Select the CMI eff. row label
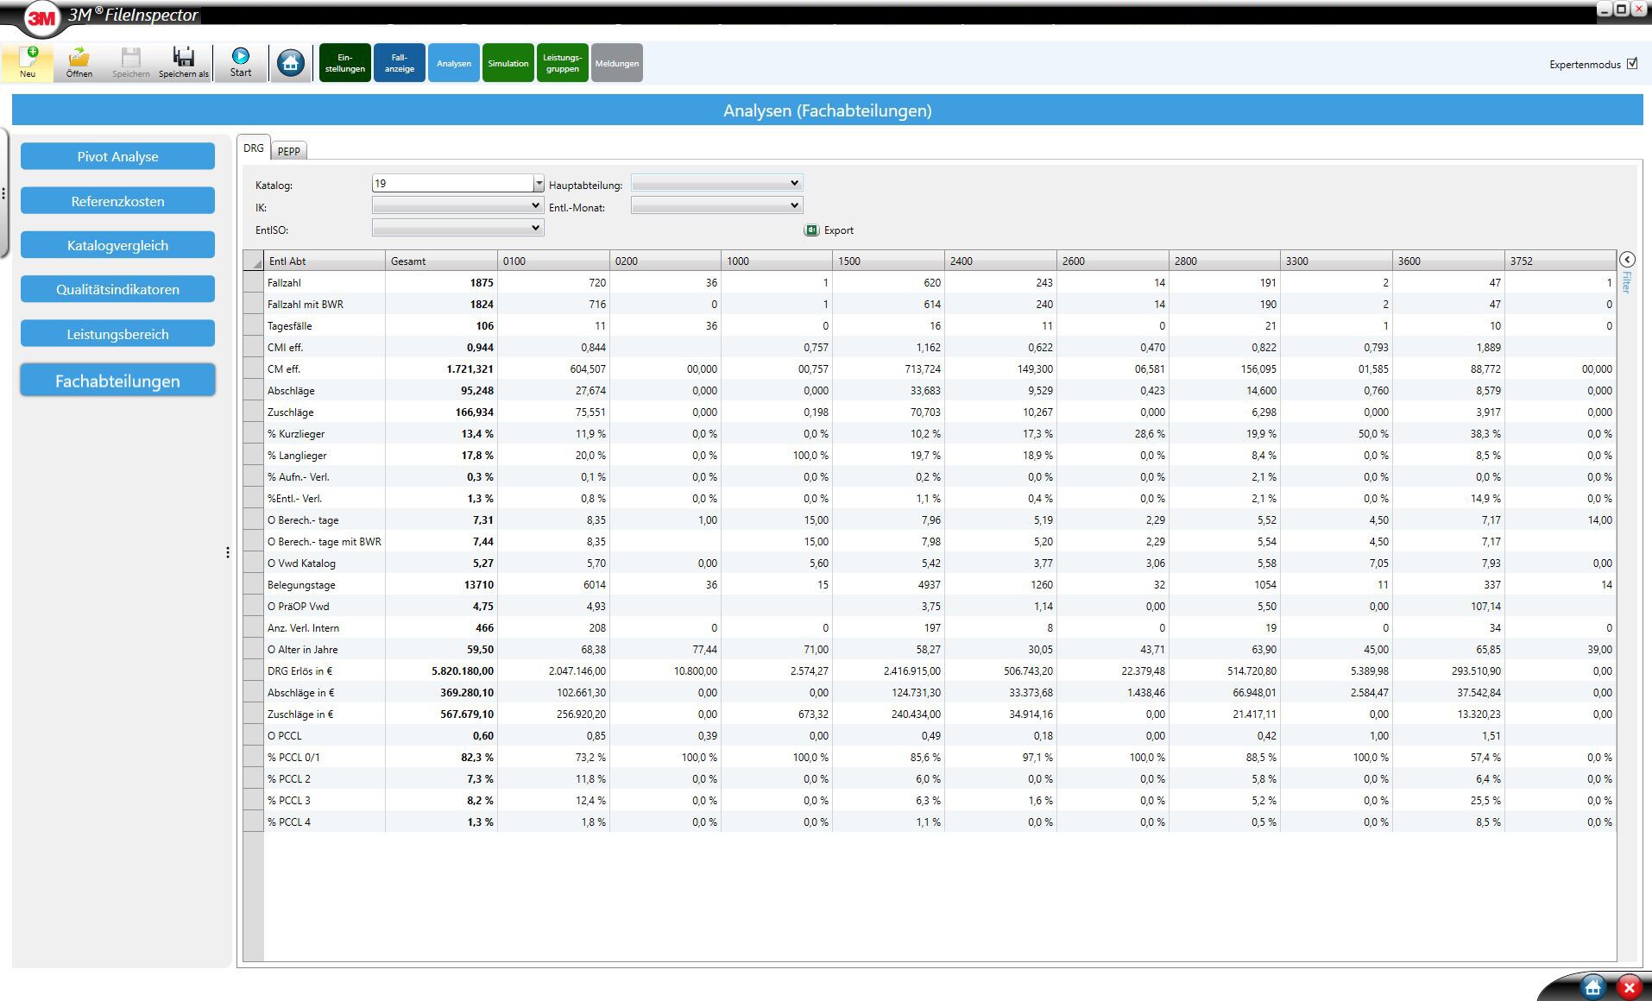Viewport: 1652px width, 1001px height. click(x=285, y=347)
